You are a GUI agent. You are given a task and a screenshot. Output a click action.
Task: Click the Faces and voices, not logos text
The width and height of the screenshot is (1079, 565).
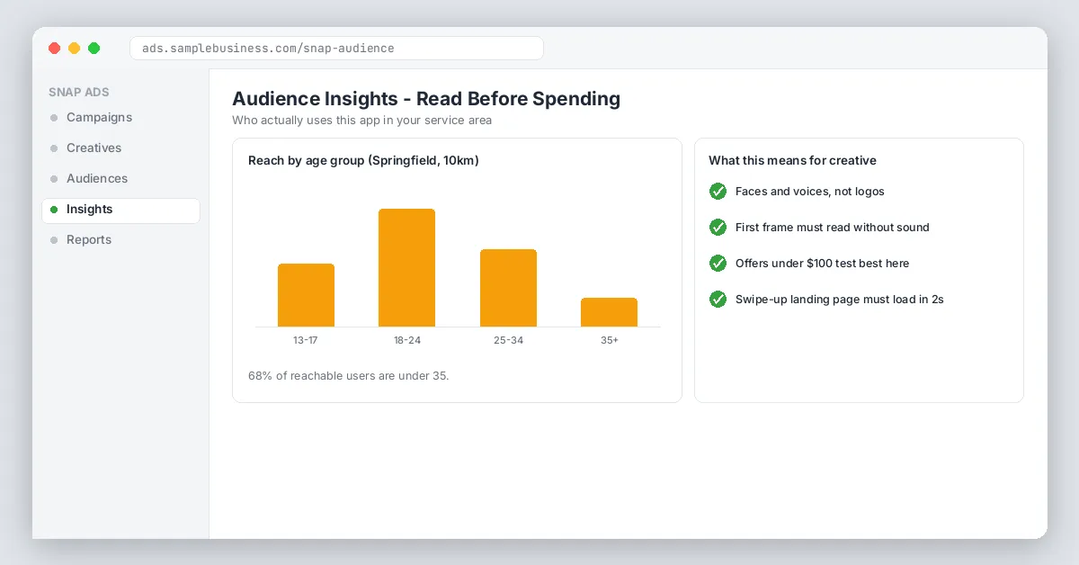(809, 191)
